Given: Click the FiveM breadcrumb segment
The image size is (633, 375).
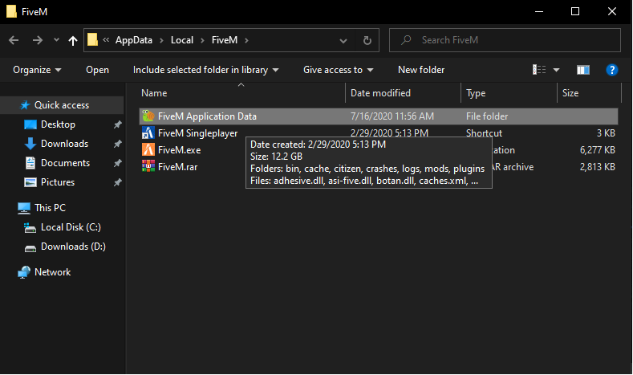Looking at the screenshot, I should point(225,40).
